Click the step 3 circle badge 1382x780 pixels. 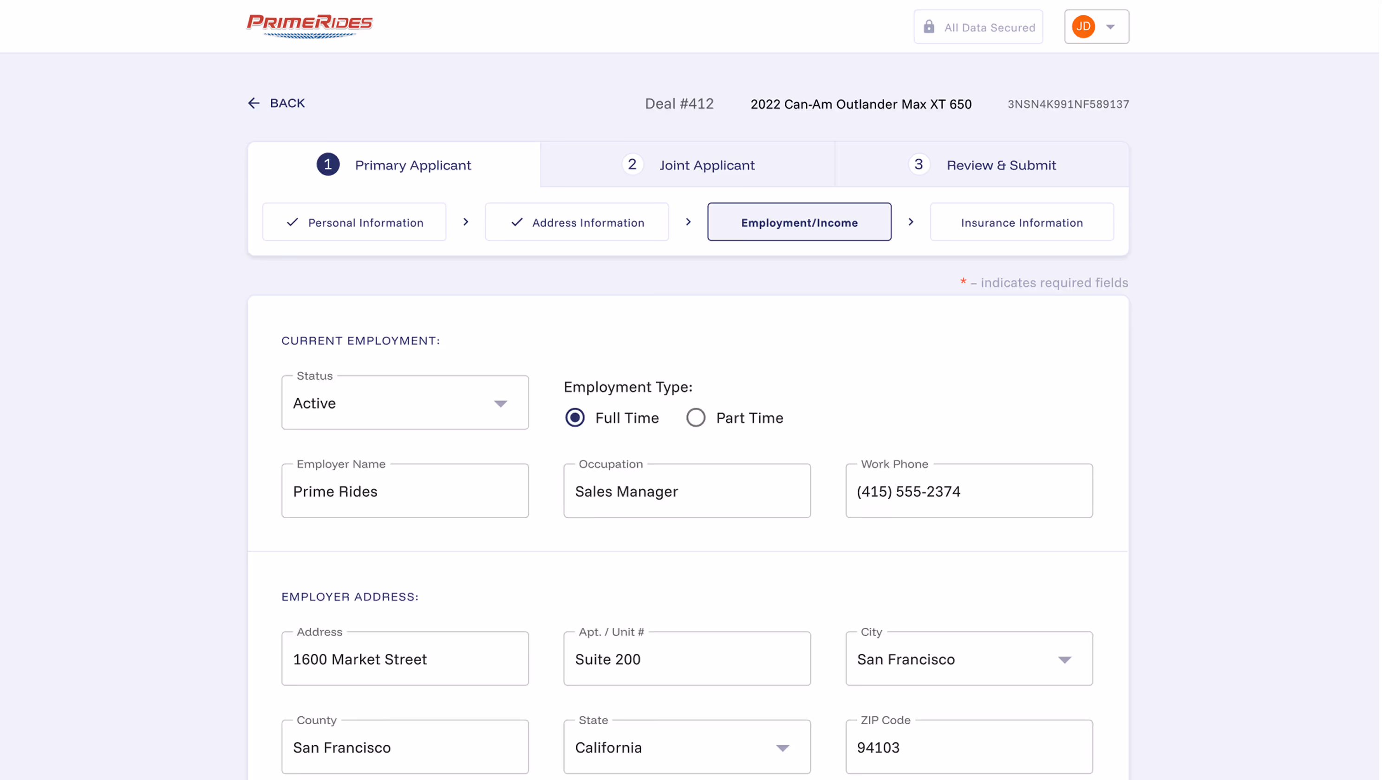[x=919, y=165]
